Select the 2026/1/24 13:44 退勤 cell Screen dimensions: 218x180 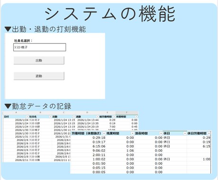point(87,120)
